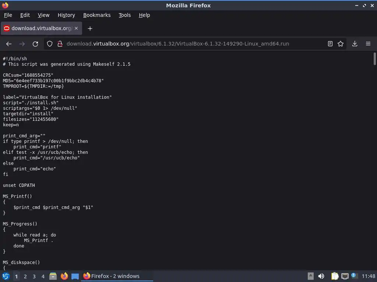Click the unset CDPATH line
Screen dimensions: 377x282
coord(19,185)
